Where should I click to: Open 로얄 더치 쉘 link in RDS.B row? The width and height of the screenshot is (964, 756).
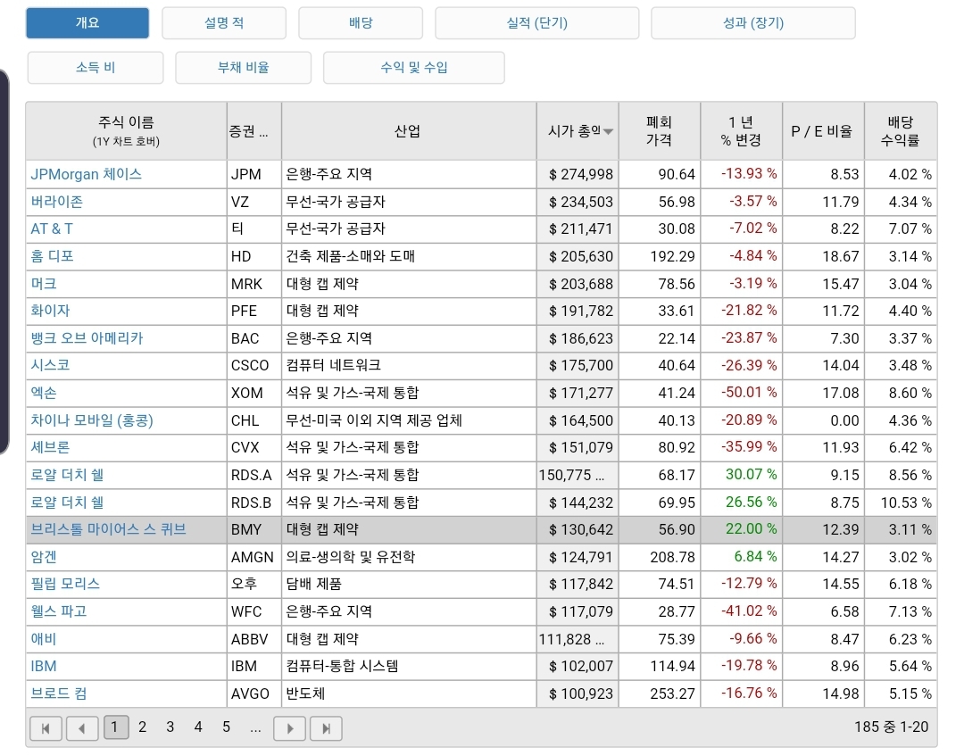click(x=67, y=503)
